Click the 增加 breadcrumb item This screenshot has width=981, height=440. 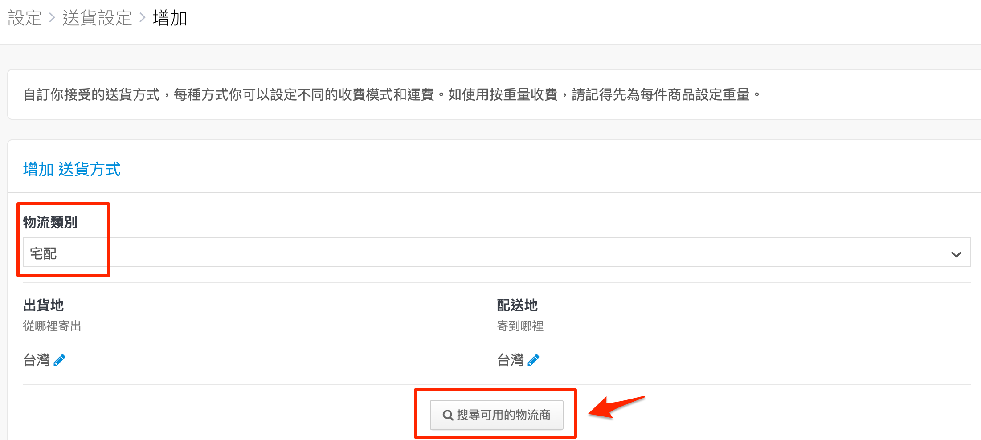coord(169,18)
